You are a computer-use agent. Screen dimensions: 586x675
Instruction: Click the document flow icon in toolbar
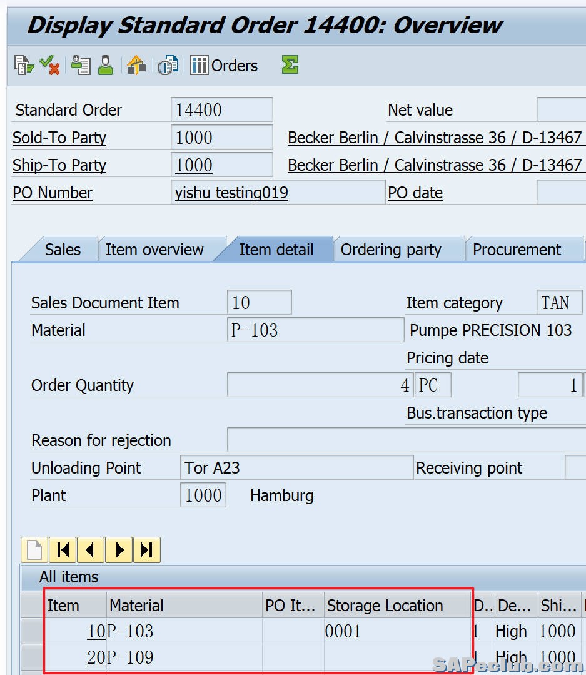[x=24, y=65]
